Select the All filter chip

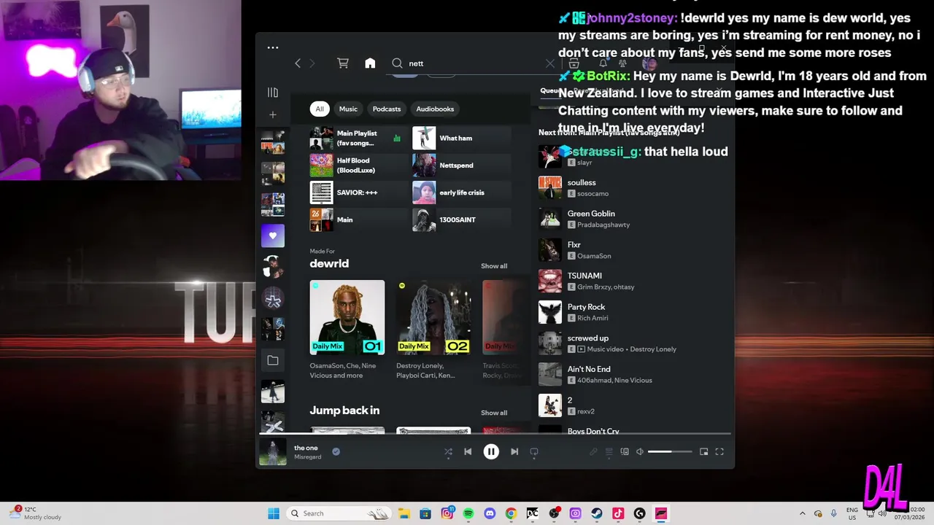tap(320, 109)
